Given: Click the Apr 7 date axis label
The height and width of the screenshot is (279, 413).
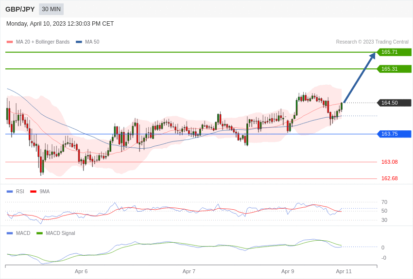Looking at the screenshot, I should (189, 271).
